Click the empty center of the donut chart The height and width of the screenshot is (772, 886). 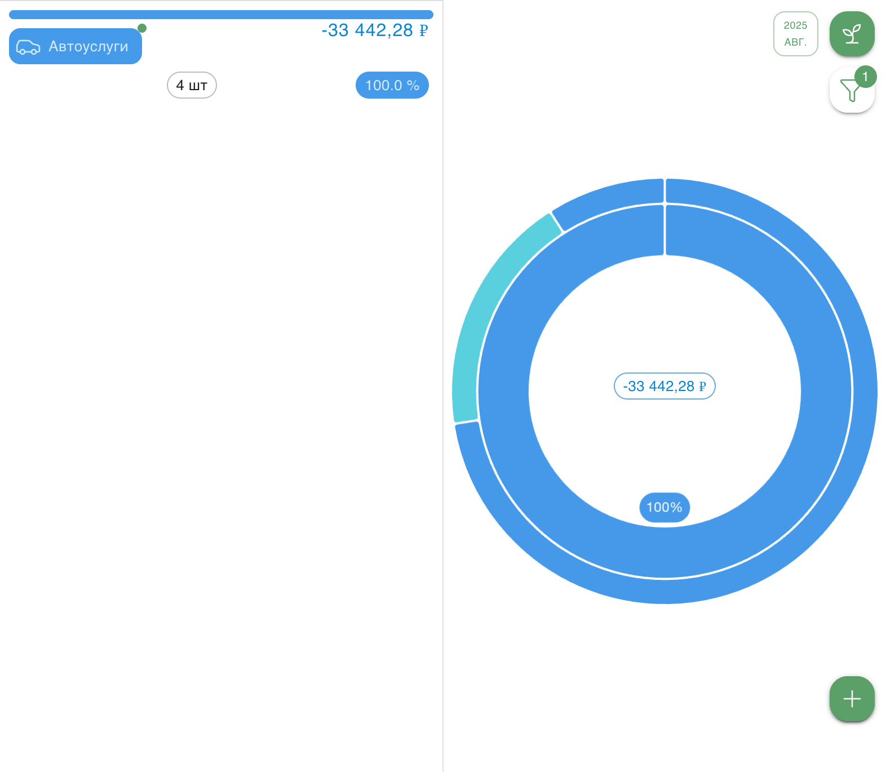pos(664,440)
